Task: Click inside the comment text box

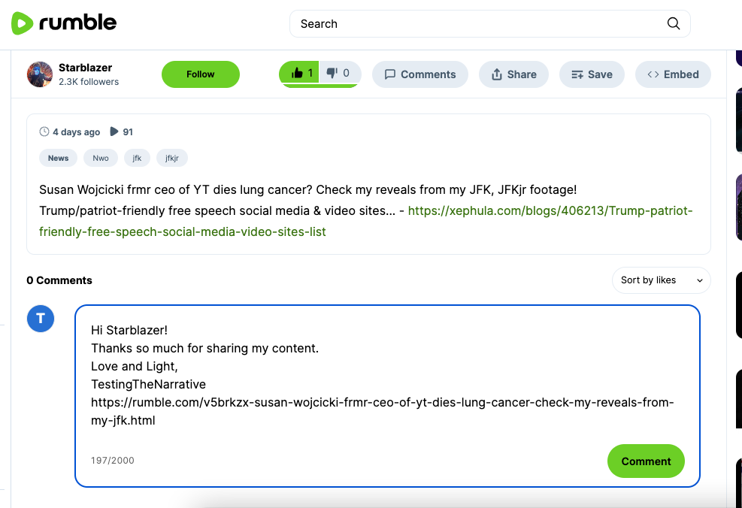Action: pos(387,396)
